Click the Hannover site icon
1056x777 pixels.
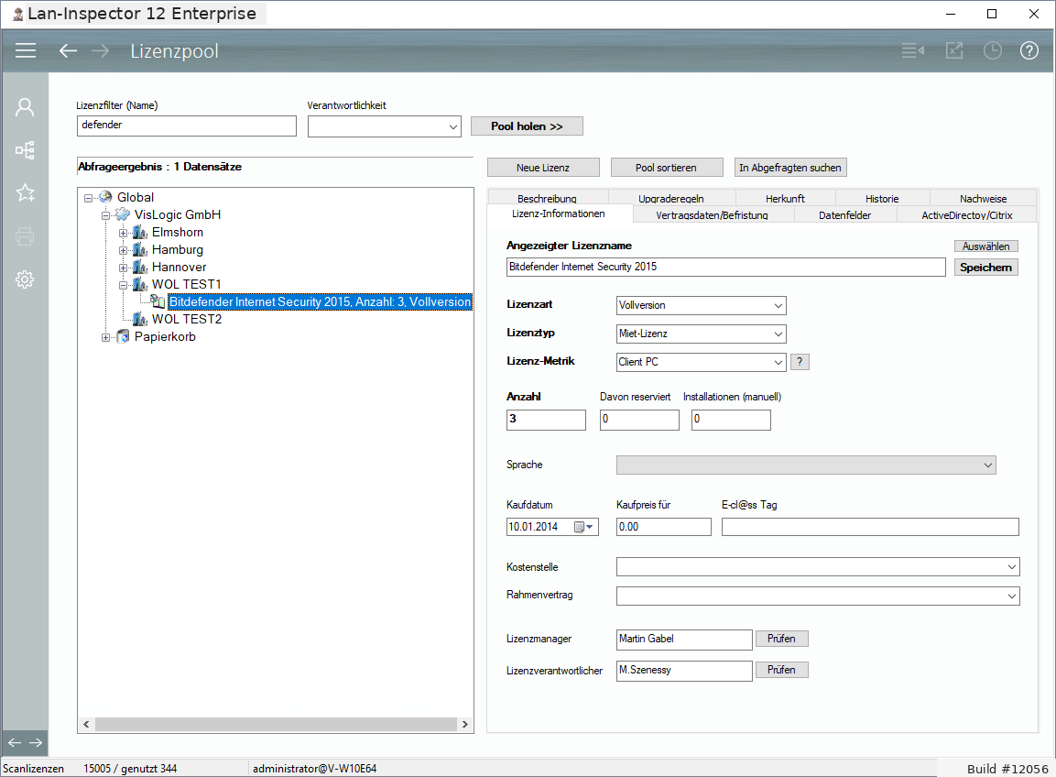(139, 268)
